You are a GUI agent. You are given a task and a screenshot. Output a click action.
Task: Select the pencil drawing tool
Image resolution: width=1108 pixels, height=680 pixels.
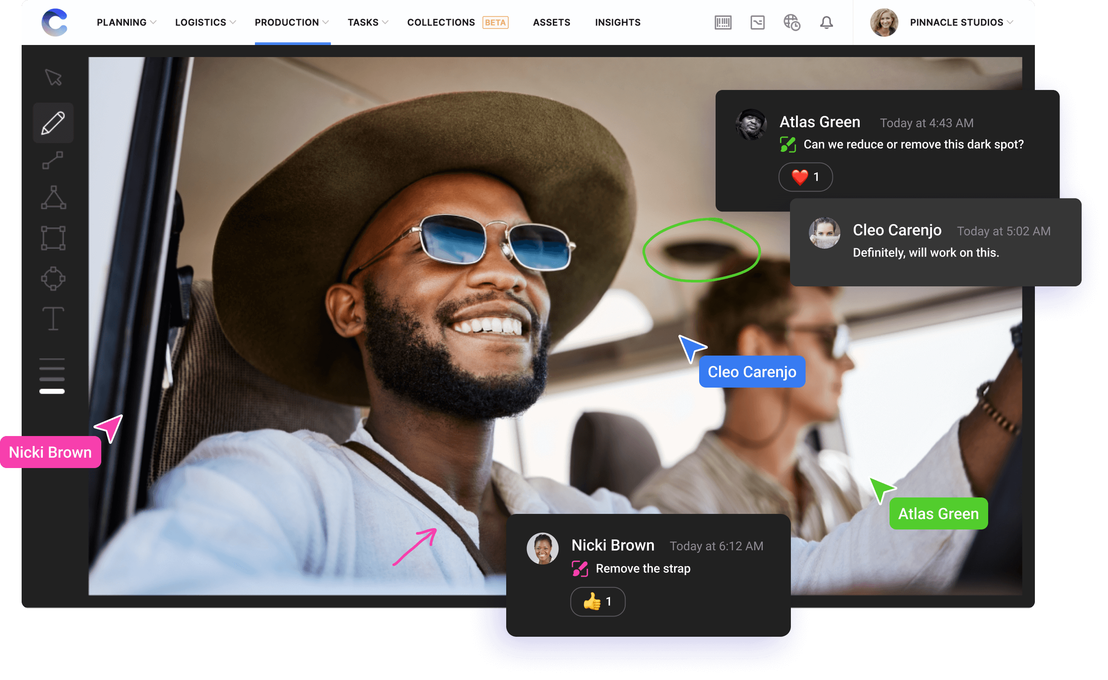click(x=53, y=123)
